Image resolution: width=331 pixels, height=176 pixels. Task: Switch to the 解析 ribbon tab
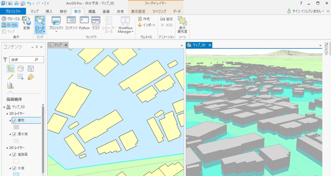click(63, 12)
